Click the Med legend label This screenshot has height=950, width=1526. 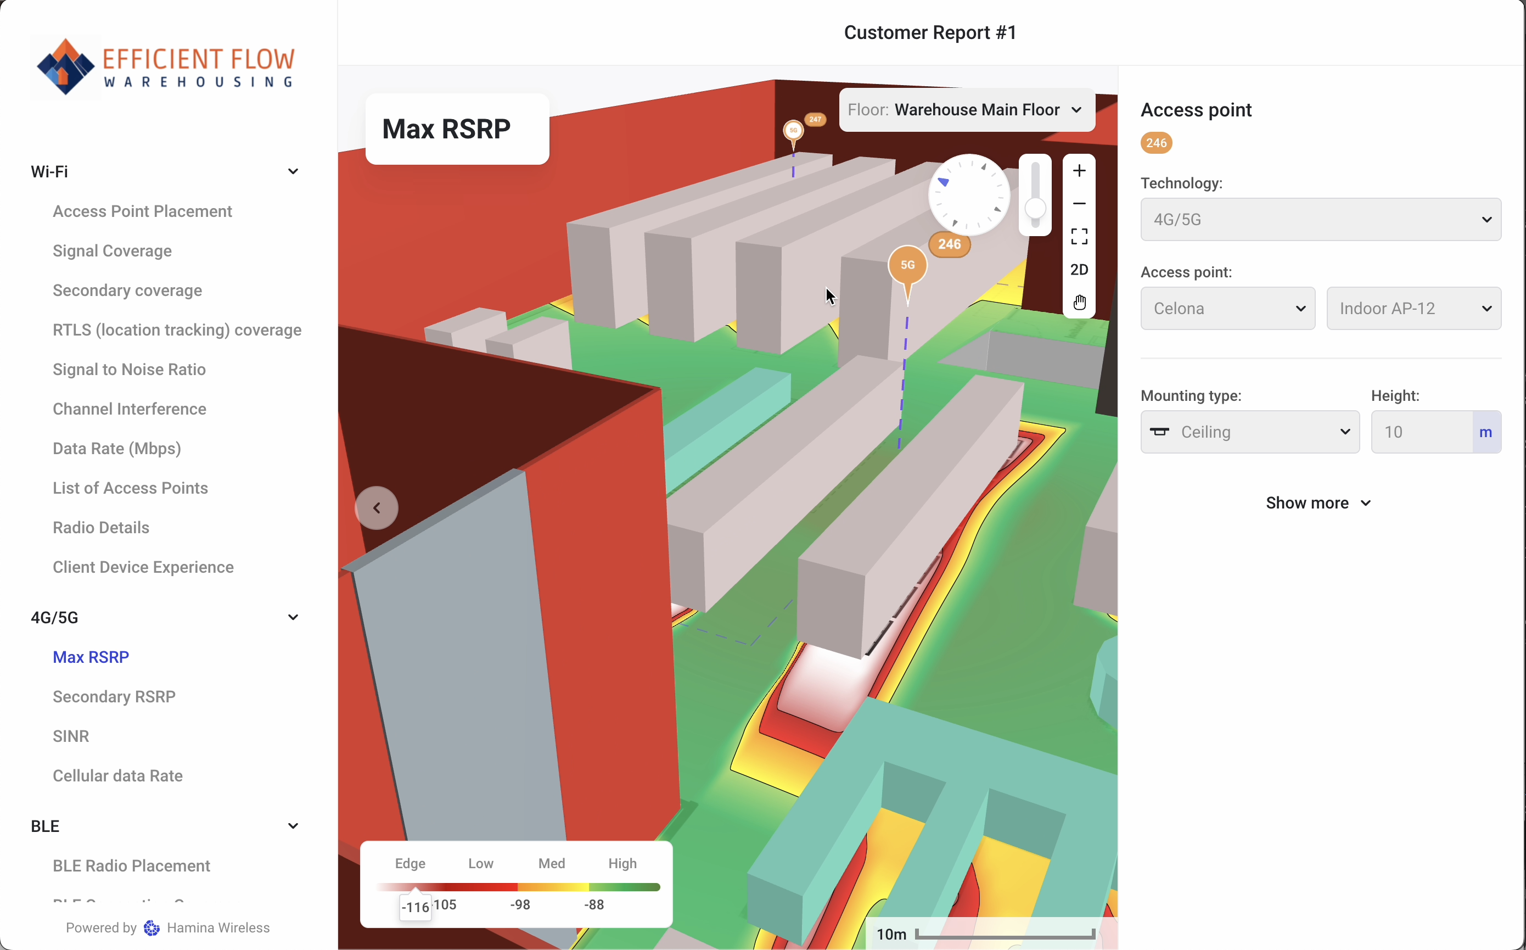pyautogui.click(x=551, y=863)
